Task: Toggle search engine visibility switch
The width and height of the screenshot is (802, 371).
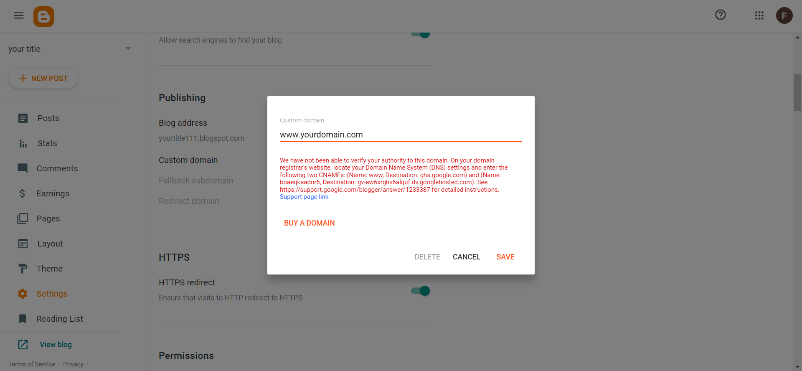Action: tap(421, 34)
